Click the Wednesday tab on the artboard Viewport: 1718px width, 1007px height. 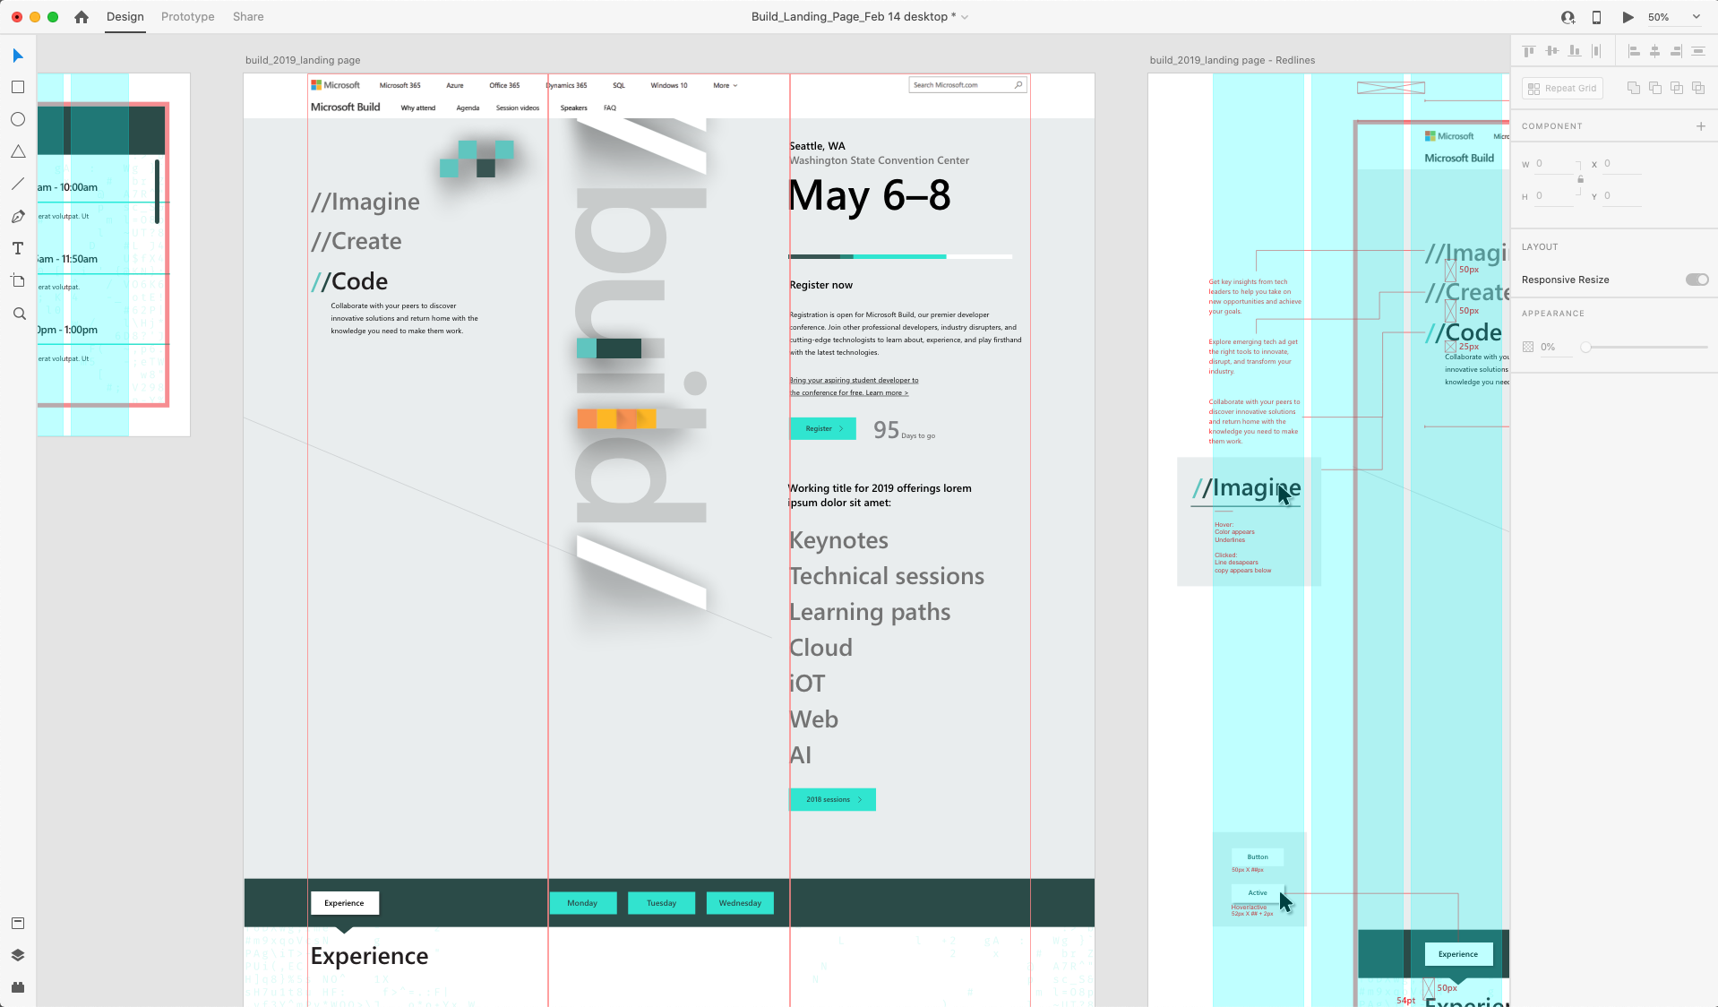740,903
